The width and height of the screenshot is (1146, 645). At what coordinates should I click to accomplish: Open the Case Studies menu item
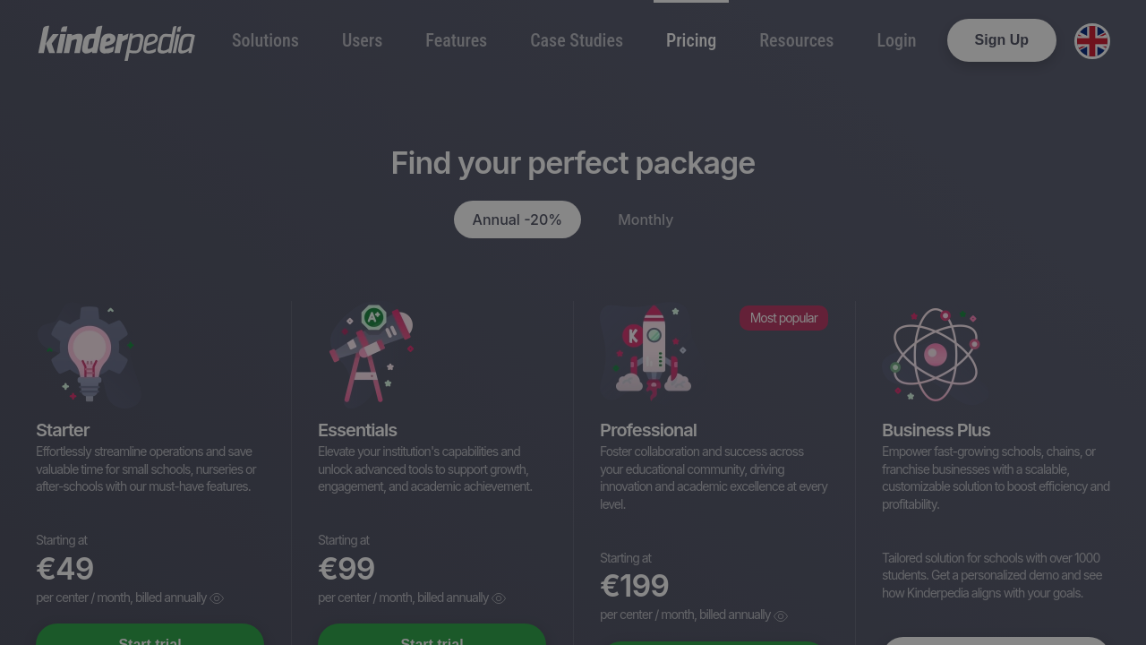pos(576,40)
